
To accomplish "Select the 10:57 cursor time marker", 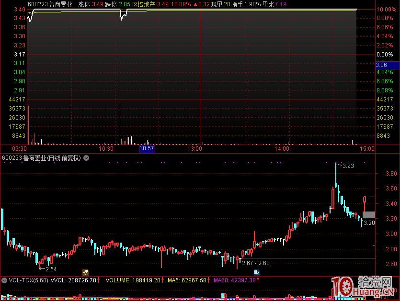I will point(147,149).
